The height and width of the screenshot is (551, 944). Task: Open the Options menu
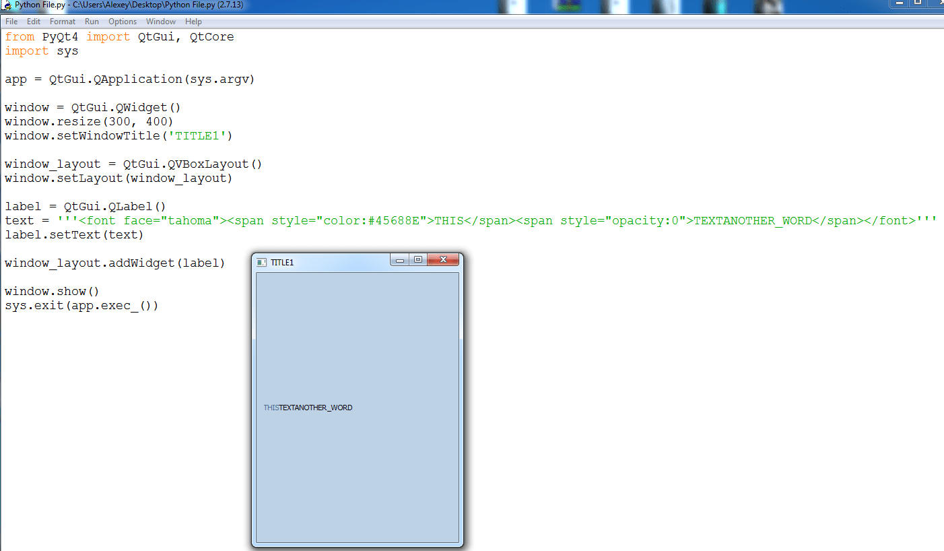coord(122,21)
